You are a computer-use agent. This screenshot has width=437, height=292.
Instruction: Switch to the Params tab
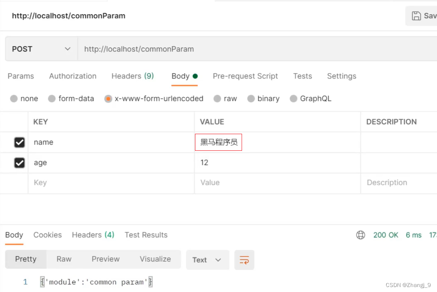click(21, 76)
